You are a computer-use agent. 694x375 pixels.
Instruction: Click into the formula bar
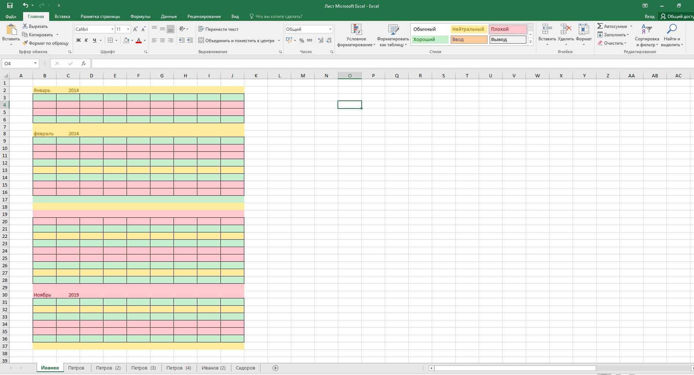coord(392,63)
